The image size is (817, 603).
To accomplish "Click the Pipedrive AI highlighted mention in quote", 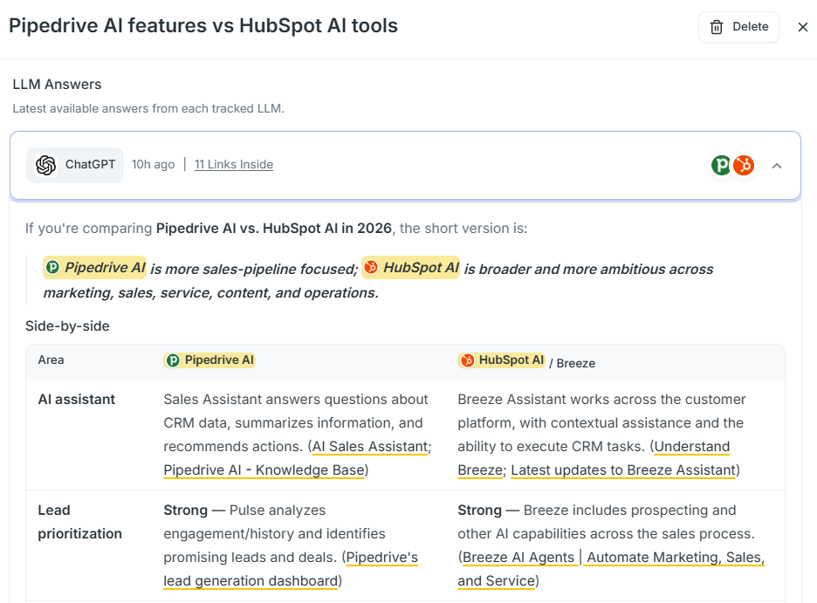I will coord(95,268).
